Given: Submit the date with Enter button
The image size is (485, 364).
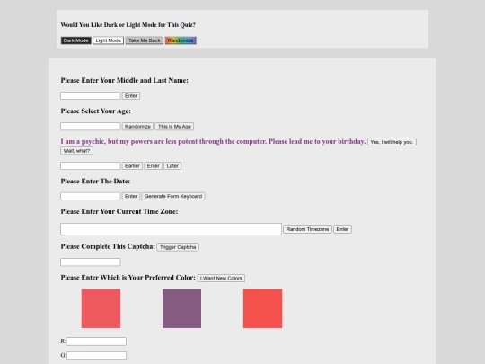Looking at the screenshot, I should coord(131,196).
